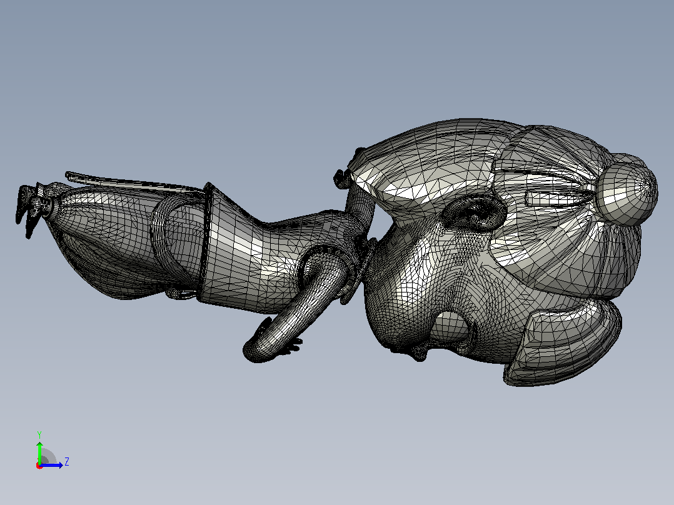Click the green Y axis of the triad
674x505 pixels.
(x=39, y=452)
